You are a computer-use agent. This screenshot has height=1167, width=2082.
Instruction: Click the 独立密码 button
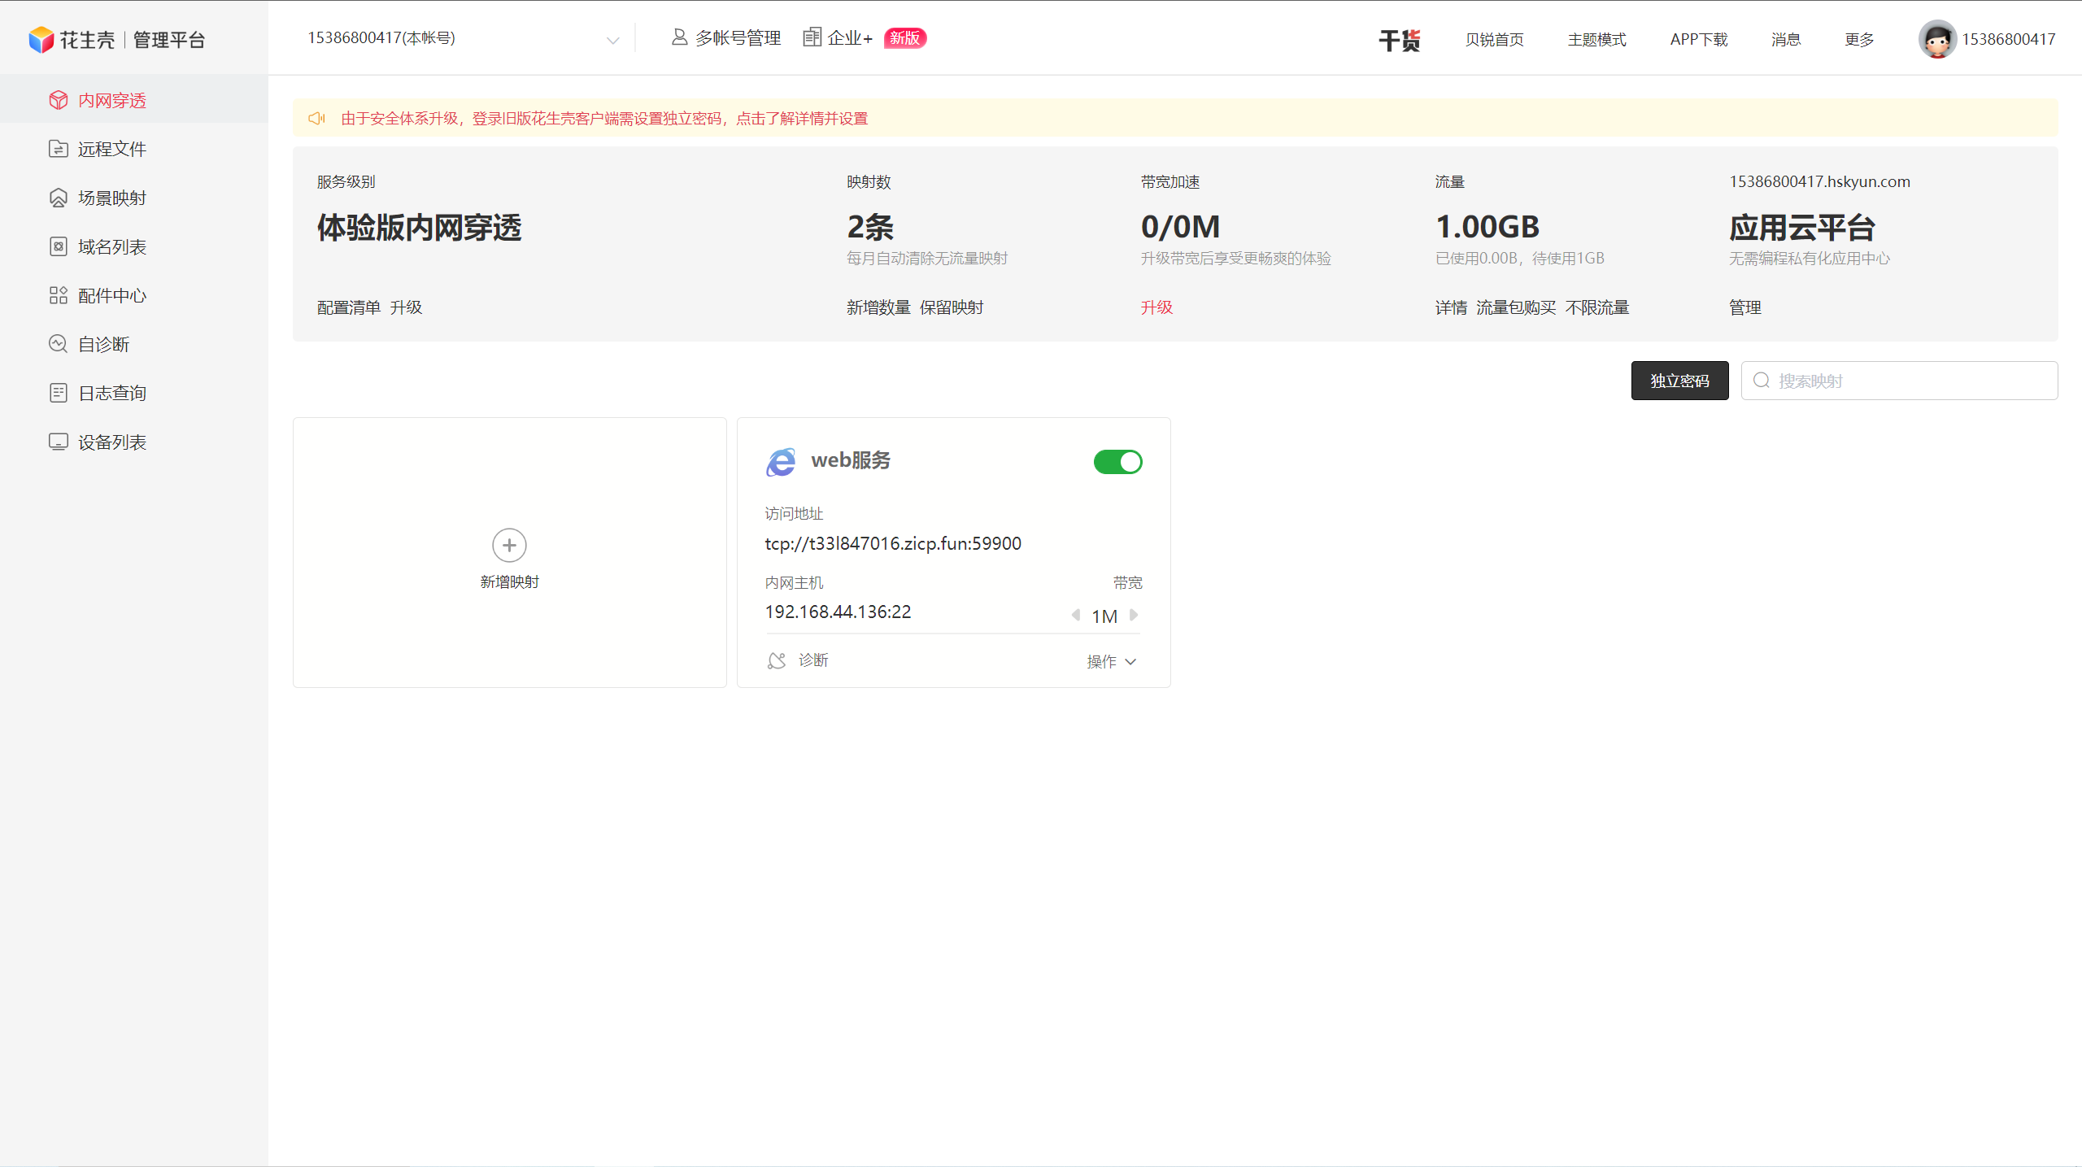point(1679,381)
